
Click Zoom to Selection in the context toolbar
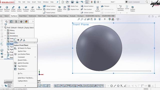(x=21, y=40)
